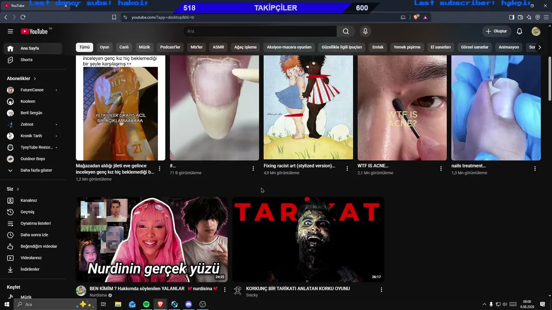The height and width of the screenshot is (310, 552).
Task: Open more options for Fixing racist art short
Action: pyautogui.click(x=347, y=169)
